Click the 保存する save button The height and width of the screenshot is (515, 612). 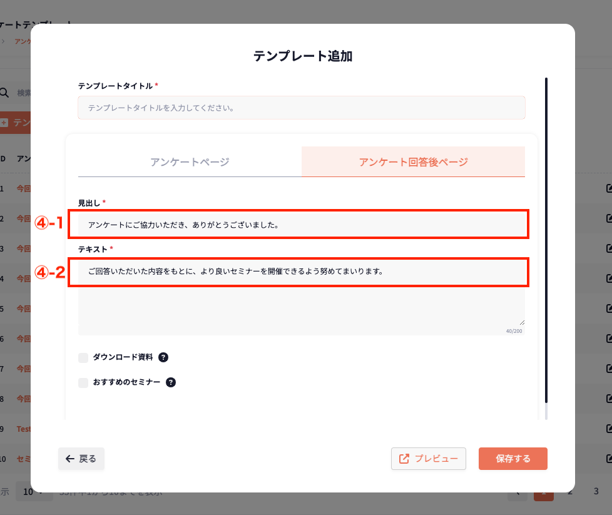pos(513,459)
